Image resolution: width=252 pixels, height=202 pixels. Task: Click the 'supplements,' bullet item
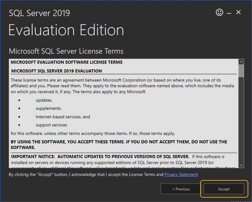point(49,109)
